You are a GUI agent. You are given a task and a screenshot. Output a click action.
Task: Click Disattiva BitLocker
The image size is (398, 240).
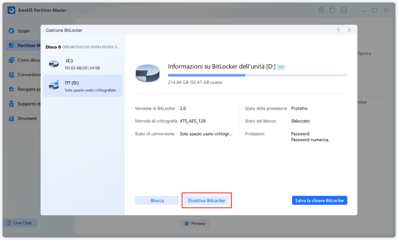coord(207,201)
